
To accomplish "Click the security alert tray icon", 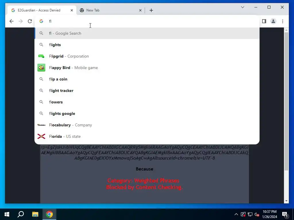I will click(243, 214).
